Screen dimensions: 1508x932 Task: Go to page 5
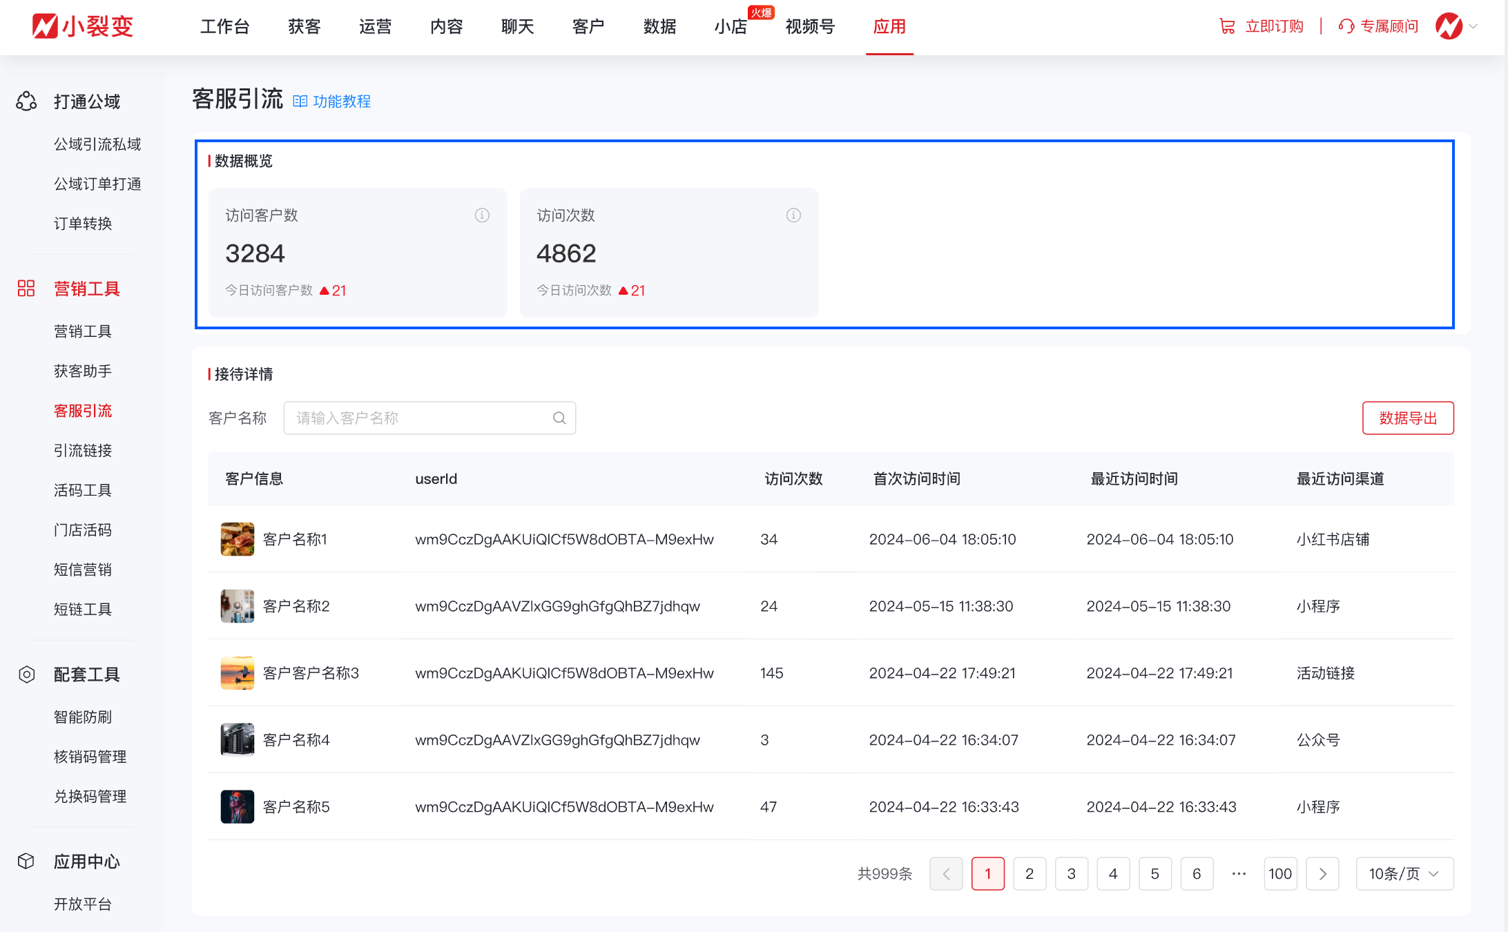1155,874
